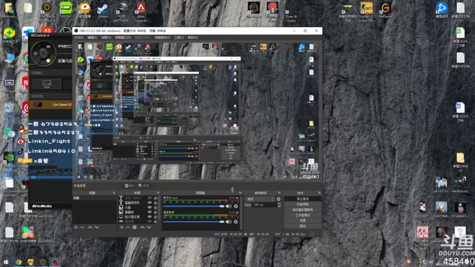Image resolution: width=475 pixels, height=267 pixels.
Task: Open the PUBG BATTLEGROUNDS desktop shortcut
Action: [122, 12]
